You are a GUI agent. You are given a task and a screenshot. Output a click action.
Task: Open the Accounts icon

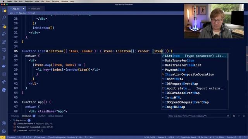(4, 123)
